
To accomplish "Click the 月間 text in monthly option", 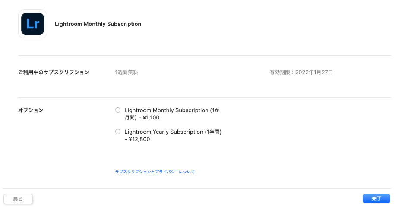I will point(130,118).
